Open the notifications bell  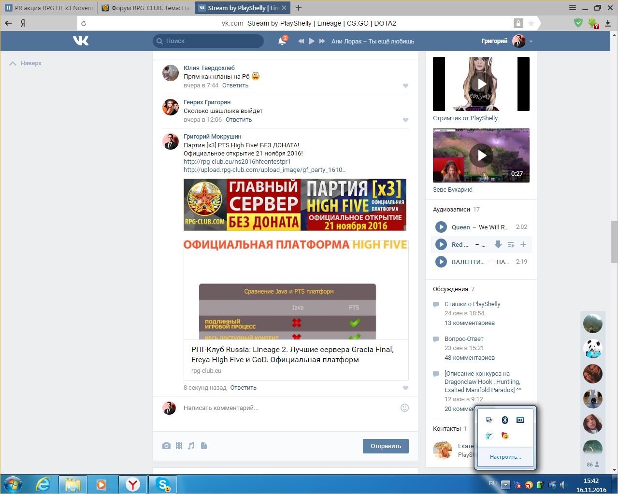click(x=282, y=41)
